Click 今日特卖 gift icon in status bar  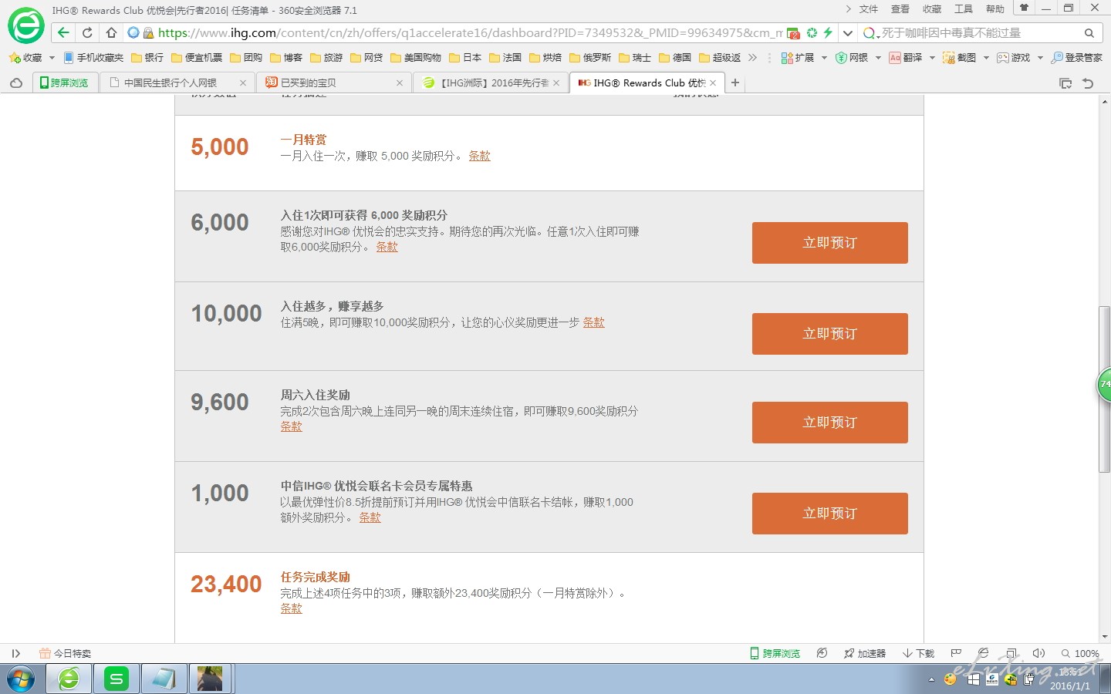(65, 653)
